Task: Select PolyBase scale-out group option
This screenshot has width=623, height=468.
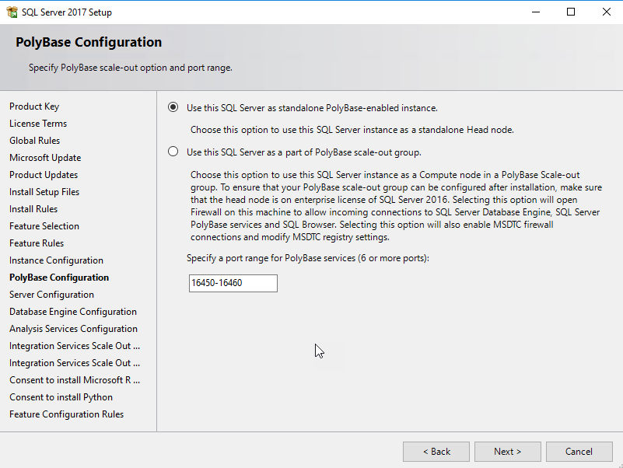Action: (173, 152)
